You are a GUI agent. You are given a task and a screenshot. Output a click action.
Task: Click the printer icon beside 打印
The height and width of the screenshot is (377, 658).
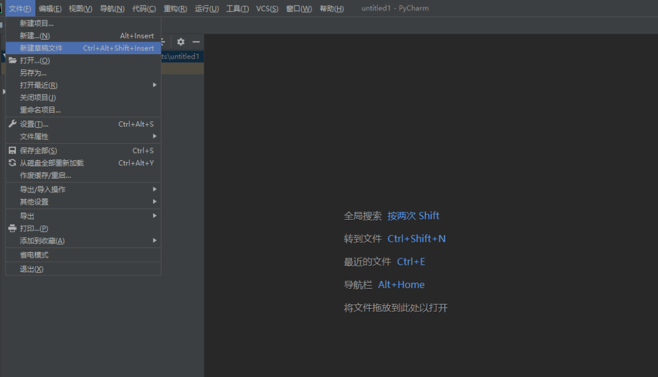[x=13, y=228]
